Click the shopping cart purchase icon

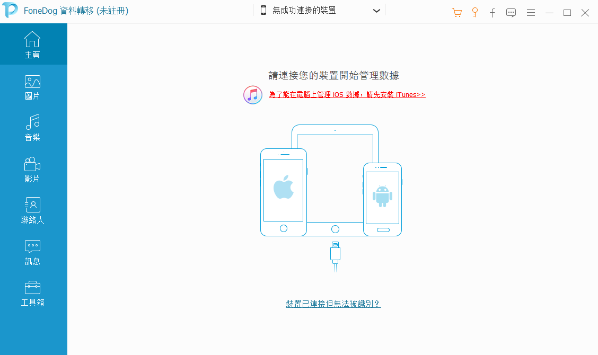point(456,13)
